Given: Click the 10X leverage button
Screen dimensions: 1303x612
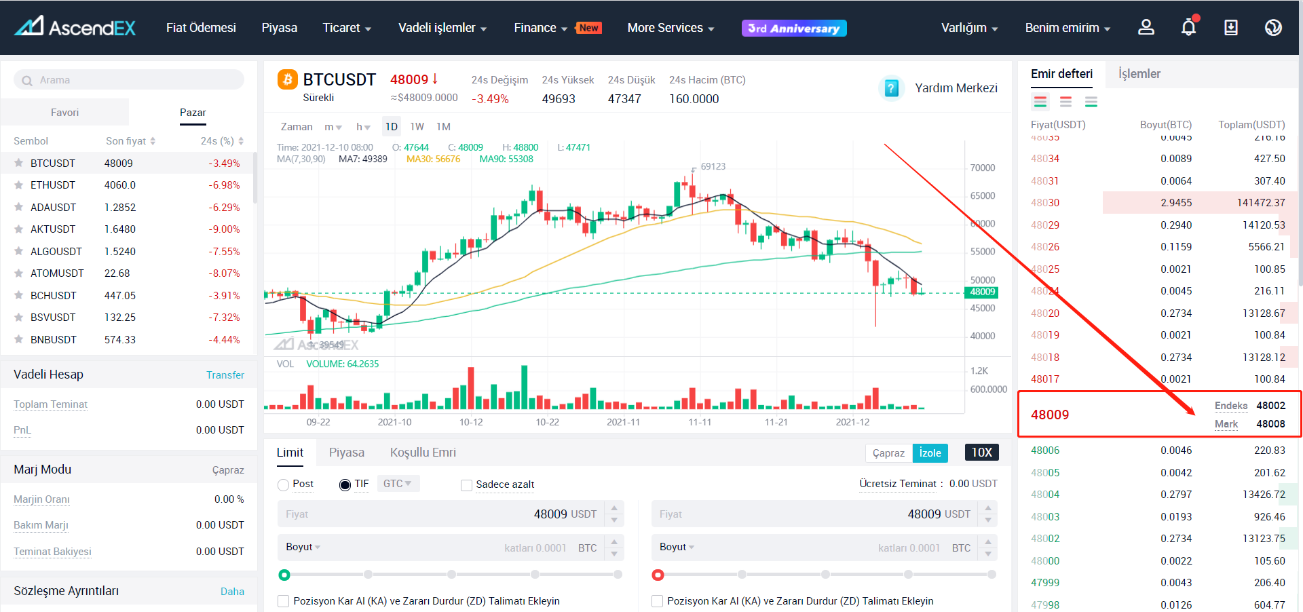Looking at the screenshot, I should (x=981, y=453).
